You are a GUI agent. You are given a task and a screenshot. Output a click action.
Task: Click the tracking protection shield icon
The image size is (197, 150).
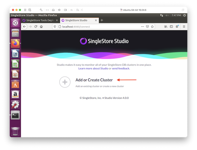[x=55, y=27]
